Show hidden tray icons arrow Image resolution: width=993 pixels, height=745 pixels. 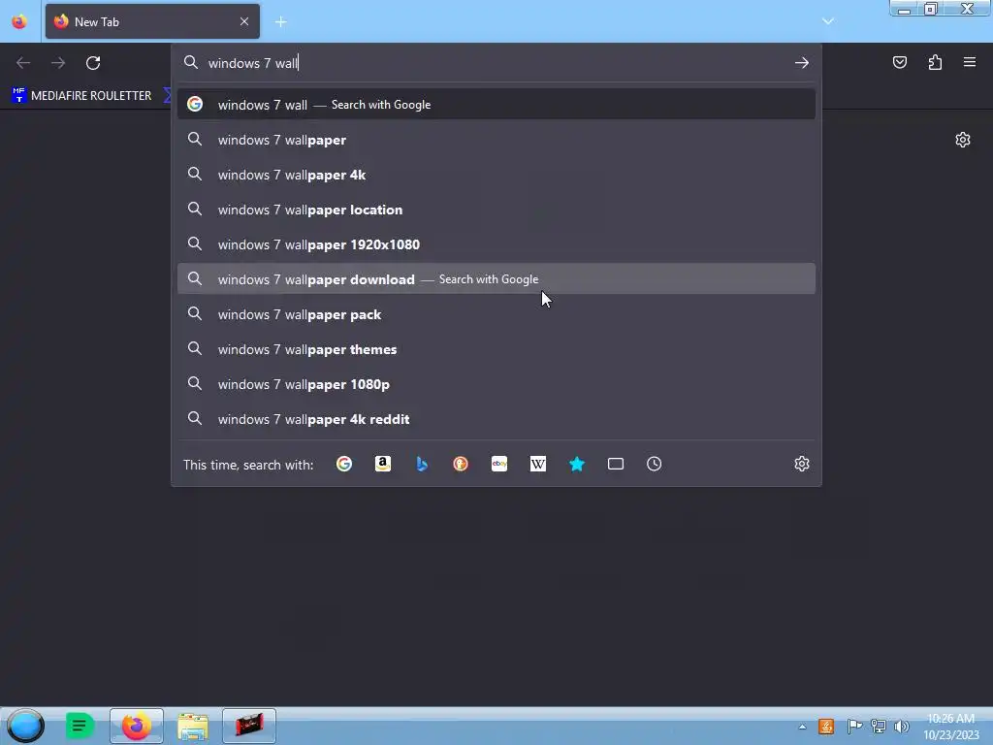[802, 727]
